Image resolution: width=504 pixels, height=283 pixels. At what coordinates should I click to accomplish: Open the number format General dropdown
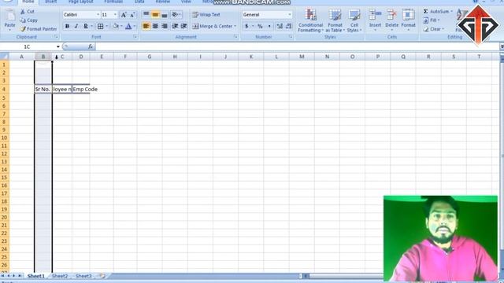(x=289, y=15)
